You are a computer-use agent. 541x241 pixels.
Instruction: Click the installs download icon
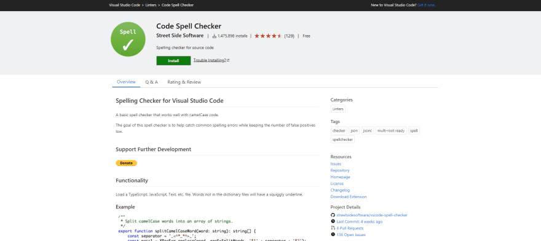tap(215, 36)
